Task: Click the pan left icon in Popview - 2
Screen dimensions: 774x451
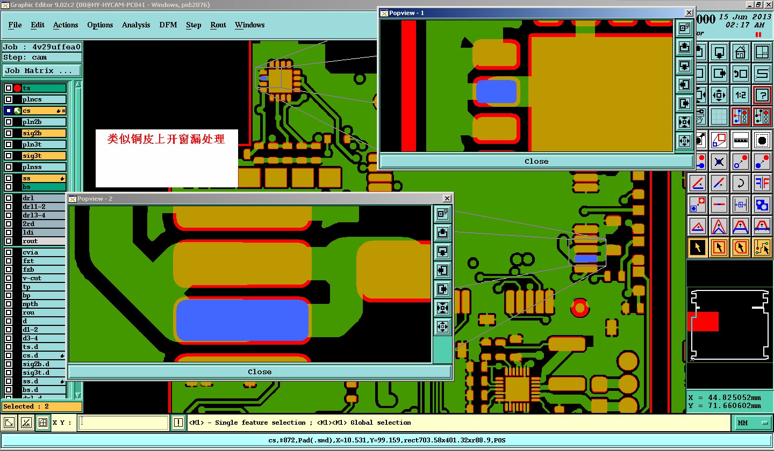Action: 442,270
